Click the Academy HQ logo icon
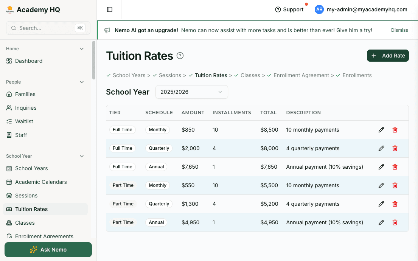418x261 pixels. [x=10, y=10]
